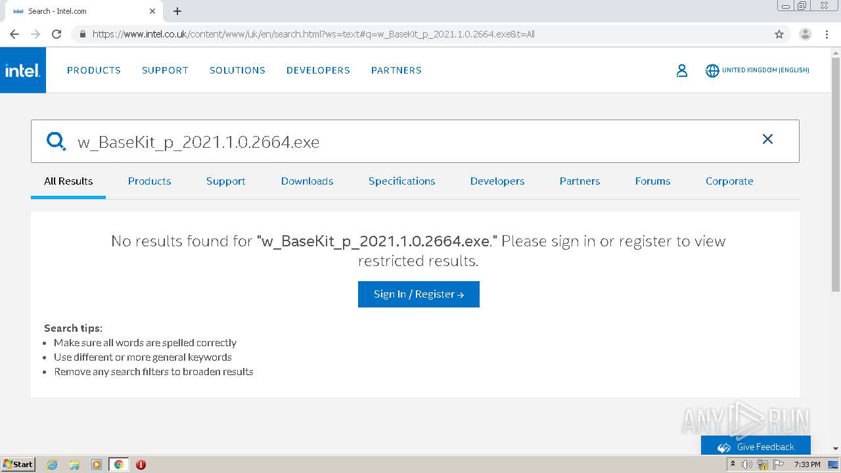Open SOLUTIONS navigation menu

(237, 70)
